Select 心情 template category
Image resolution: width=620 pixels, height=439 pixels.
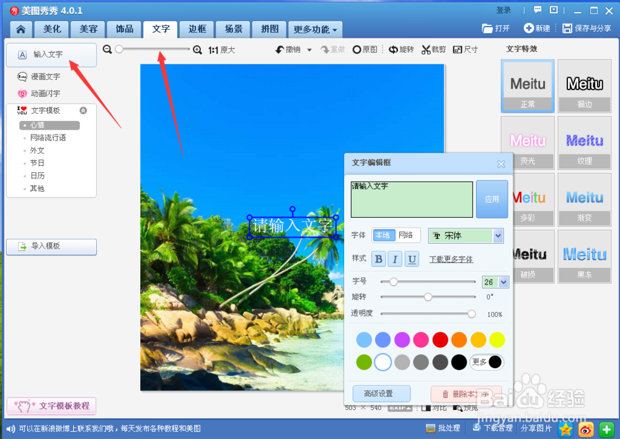click(x=50, y=125)
